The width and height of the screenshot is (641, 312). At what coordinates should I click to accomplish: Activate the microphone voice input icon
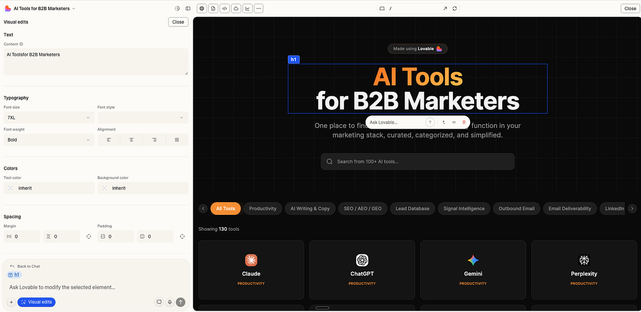[169, 302]
